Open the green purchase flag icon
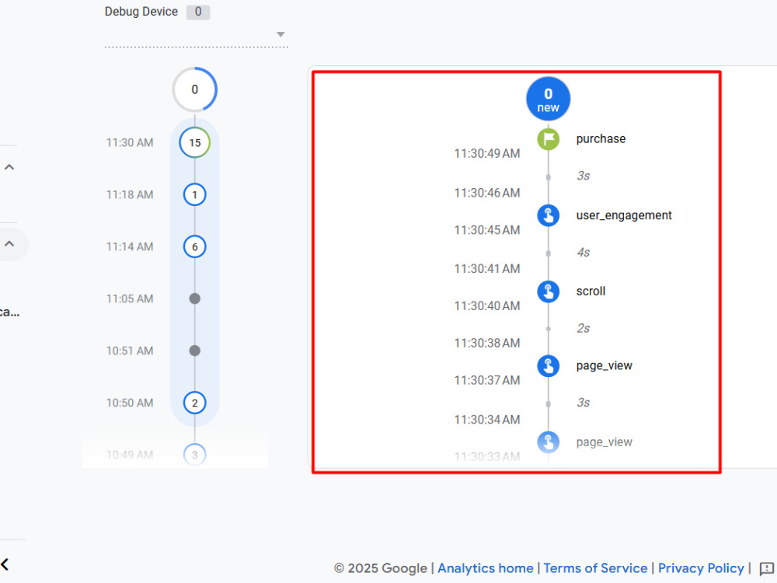Viewport: 777px width, 583px height. point(548,139)
